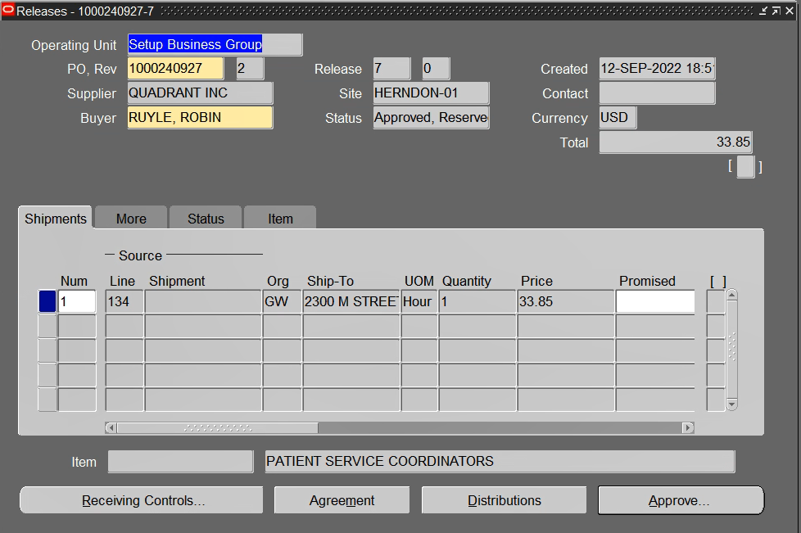Click the vertical scrollbar down arrow
Viewport: 801px width, 533px height.
click(731, 404)
